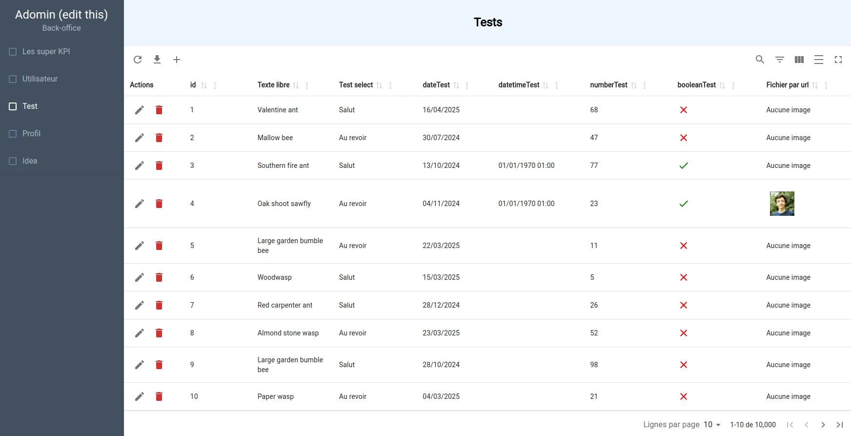Delete row with id 5
This screenshot has width=851, height=436.
coord(159,246)
